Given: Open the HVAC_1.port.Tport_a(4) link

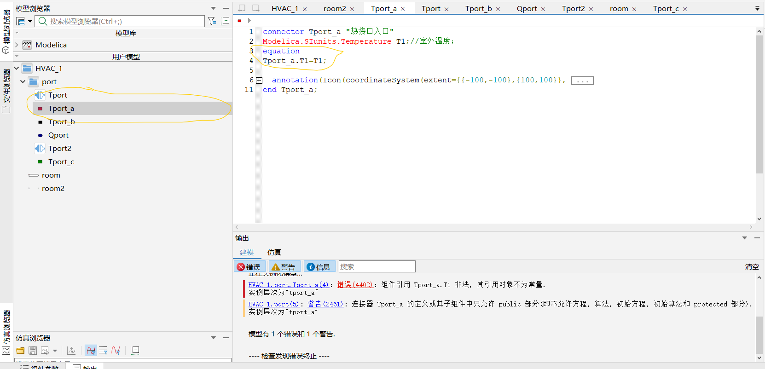Looking at the screenshot, I should point(289,285).
